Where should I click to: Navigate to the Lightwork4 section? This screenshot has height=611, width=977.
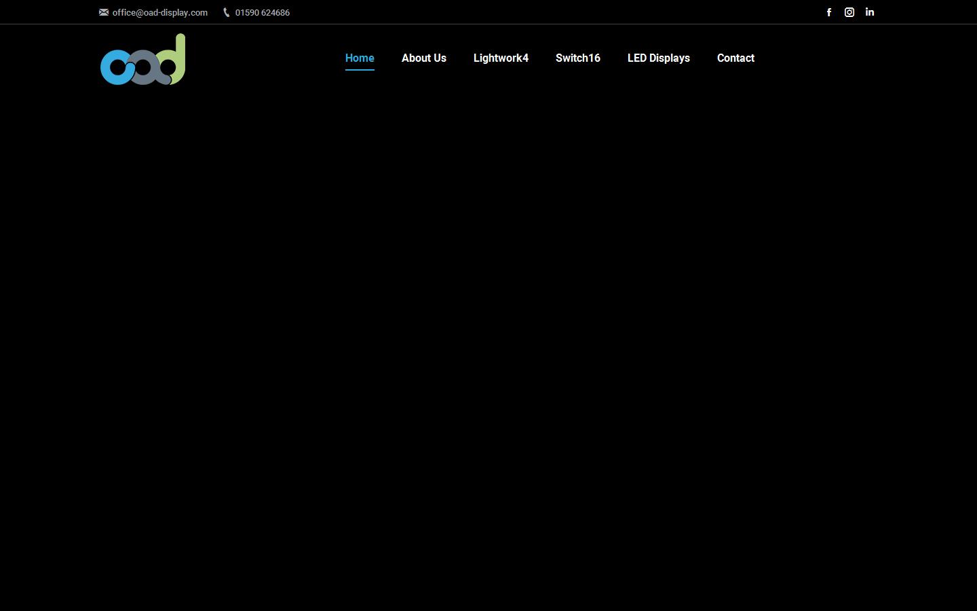click(501, 58)
